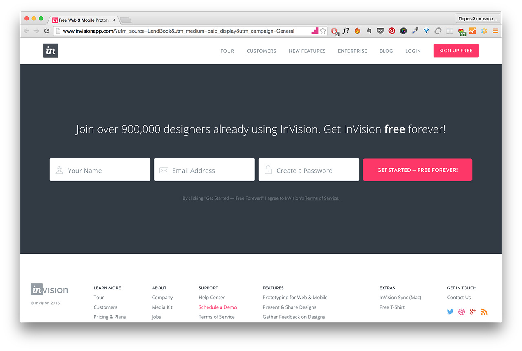Reload the page using the refresh button
The width and height of the screenshot is (522, 351).
coord(47,31)
